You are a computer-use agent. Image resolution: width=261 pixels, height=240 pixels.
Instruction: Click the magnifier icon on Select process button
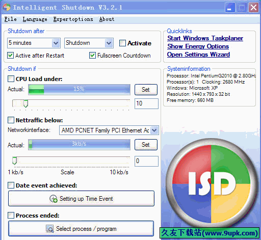[x=50, y=229]
